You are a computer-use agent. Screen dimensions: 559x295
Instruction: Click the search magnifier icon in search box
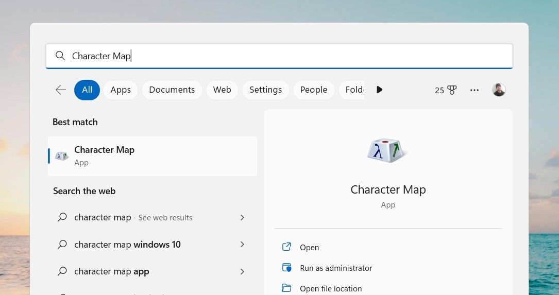point(60,56)
